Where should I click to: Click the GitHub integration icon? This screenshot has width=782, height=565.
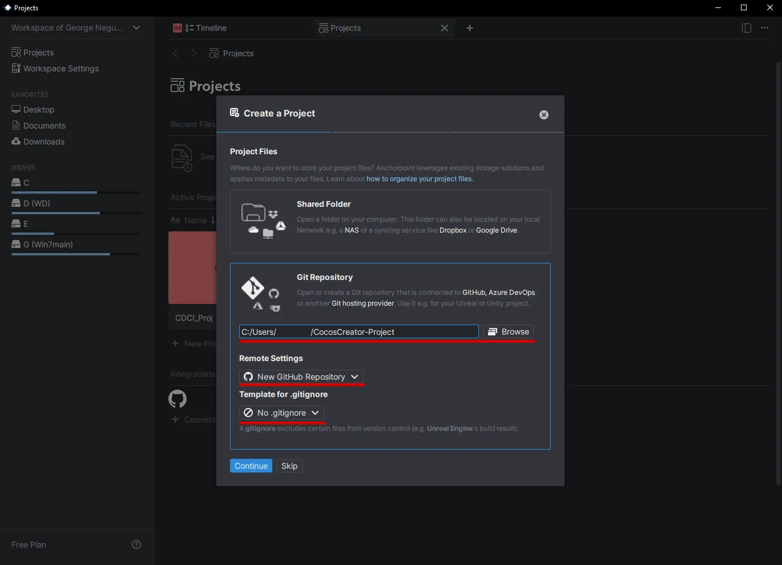click(x=178, y=399)
